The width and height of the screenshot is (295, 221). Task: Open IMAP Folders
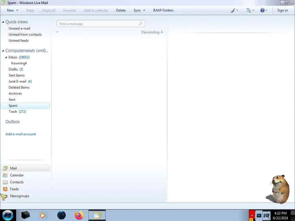pos(163,10)
